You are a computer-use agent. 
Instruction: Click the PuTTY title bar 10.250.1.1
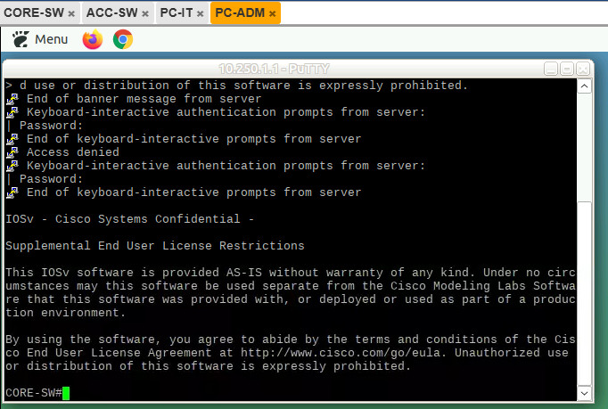pyautogui.click(x=275, y=69)
